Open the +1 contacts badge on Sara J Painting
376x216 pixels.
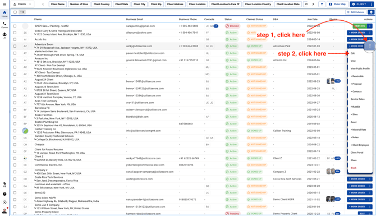coord(216,26)
